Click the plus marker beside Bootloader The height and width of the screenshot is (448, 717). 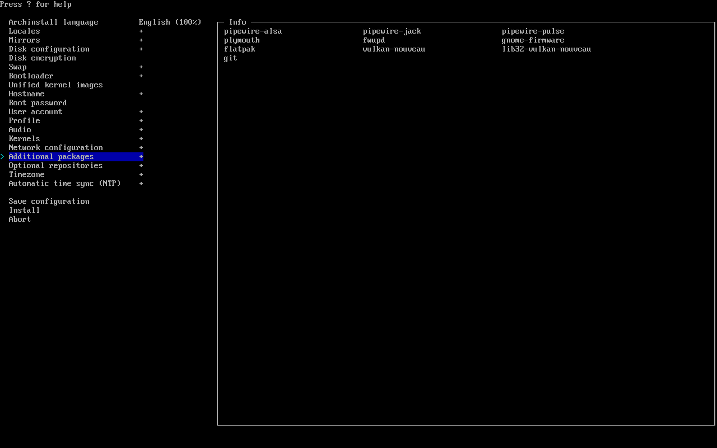[x=141, y=76]
